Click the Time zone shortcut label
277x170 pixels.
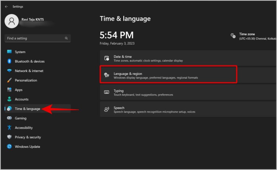(247, 34)
